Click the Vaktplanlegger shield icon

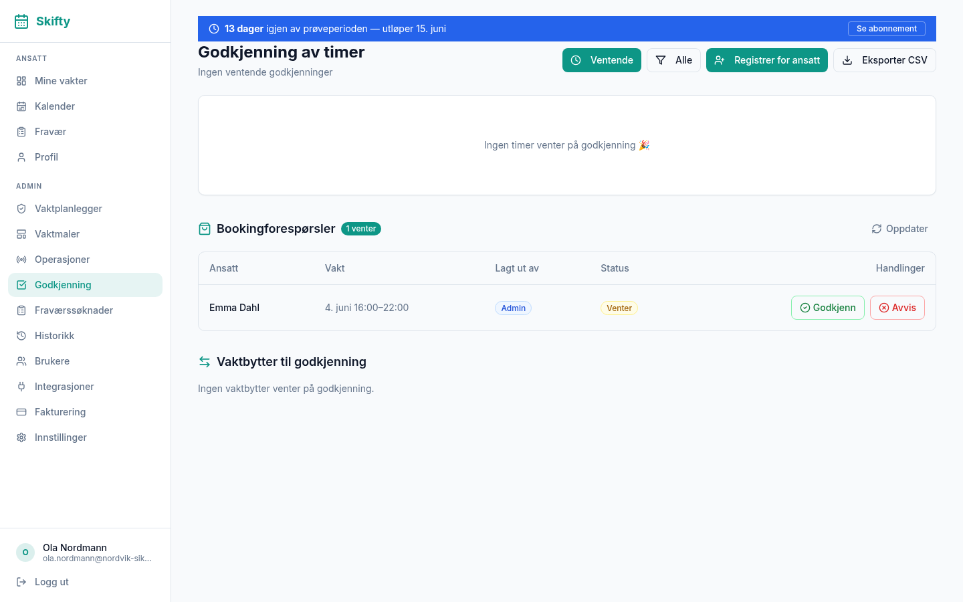[21, 209]
